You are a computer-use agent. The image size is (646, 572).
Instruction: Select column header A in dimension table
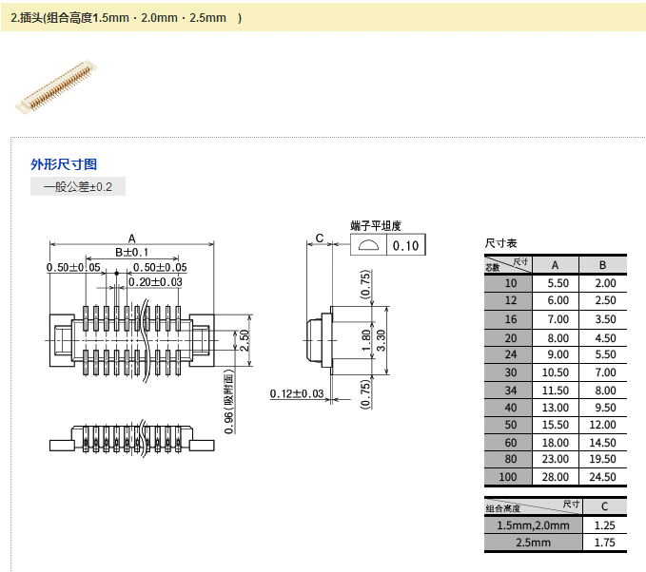558,264
